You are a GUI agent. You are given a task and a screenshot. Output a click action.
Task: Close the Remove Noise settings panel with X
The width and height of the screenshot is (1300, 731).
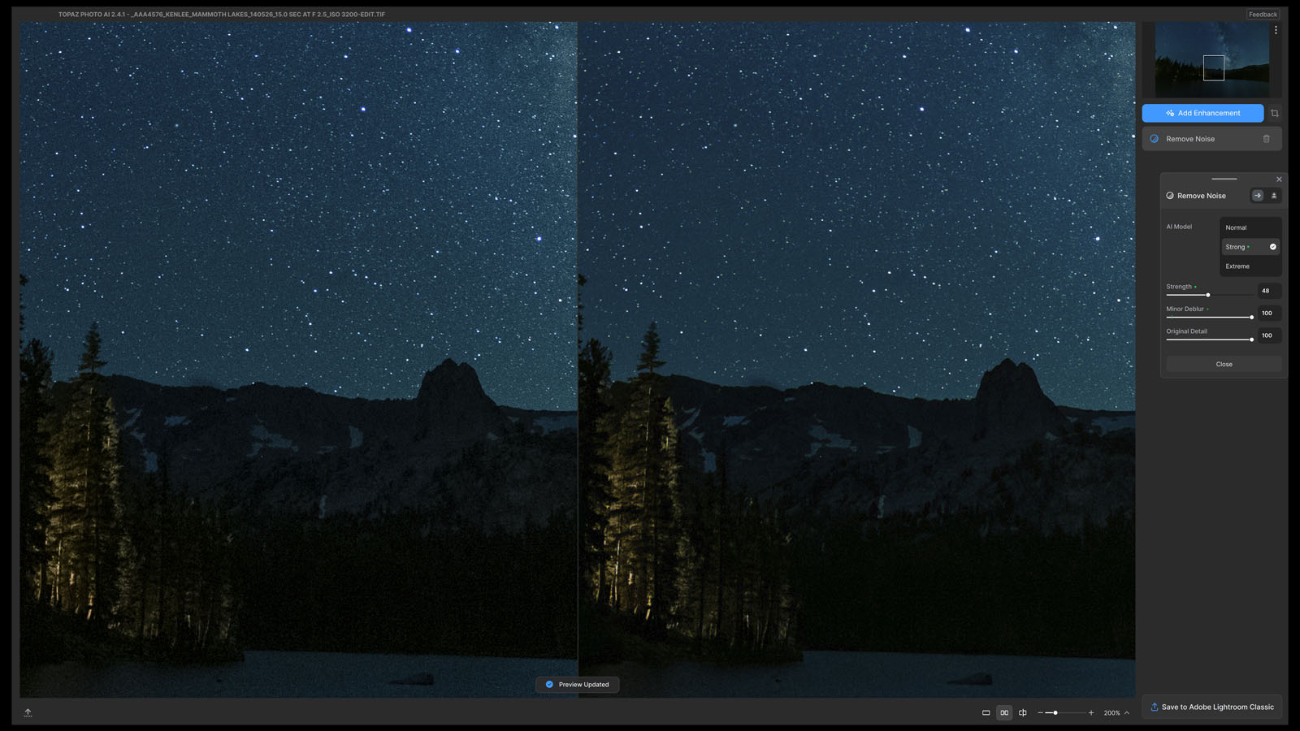click(1279, 180)
